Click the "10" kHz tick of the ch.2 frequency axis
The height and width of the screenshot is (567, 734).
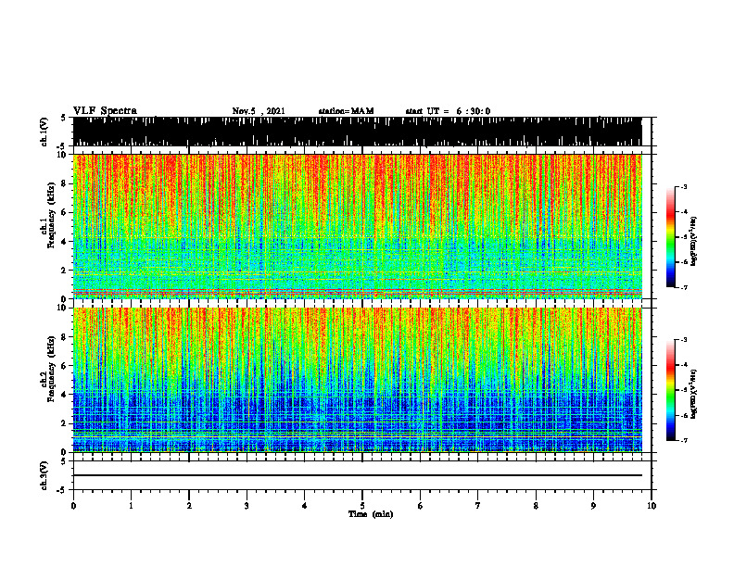coord(62,308)
